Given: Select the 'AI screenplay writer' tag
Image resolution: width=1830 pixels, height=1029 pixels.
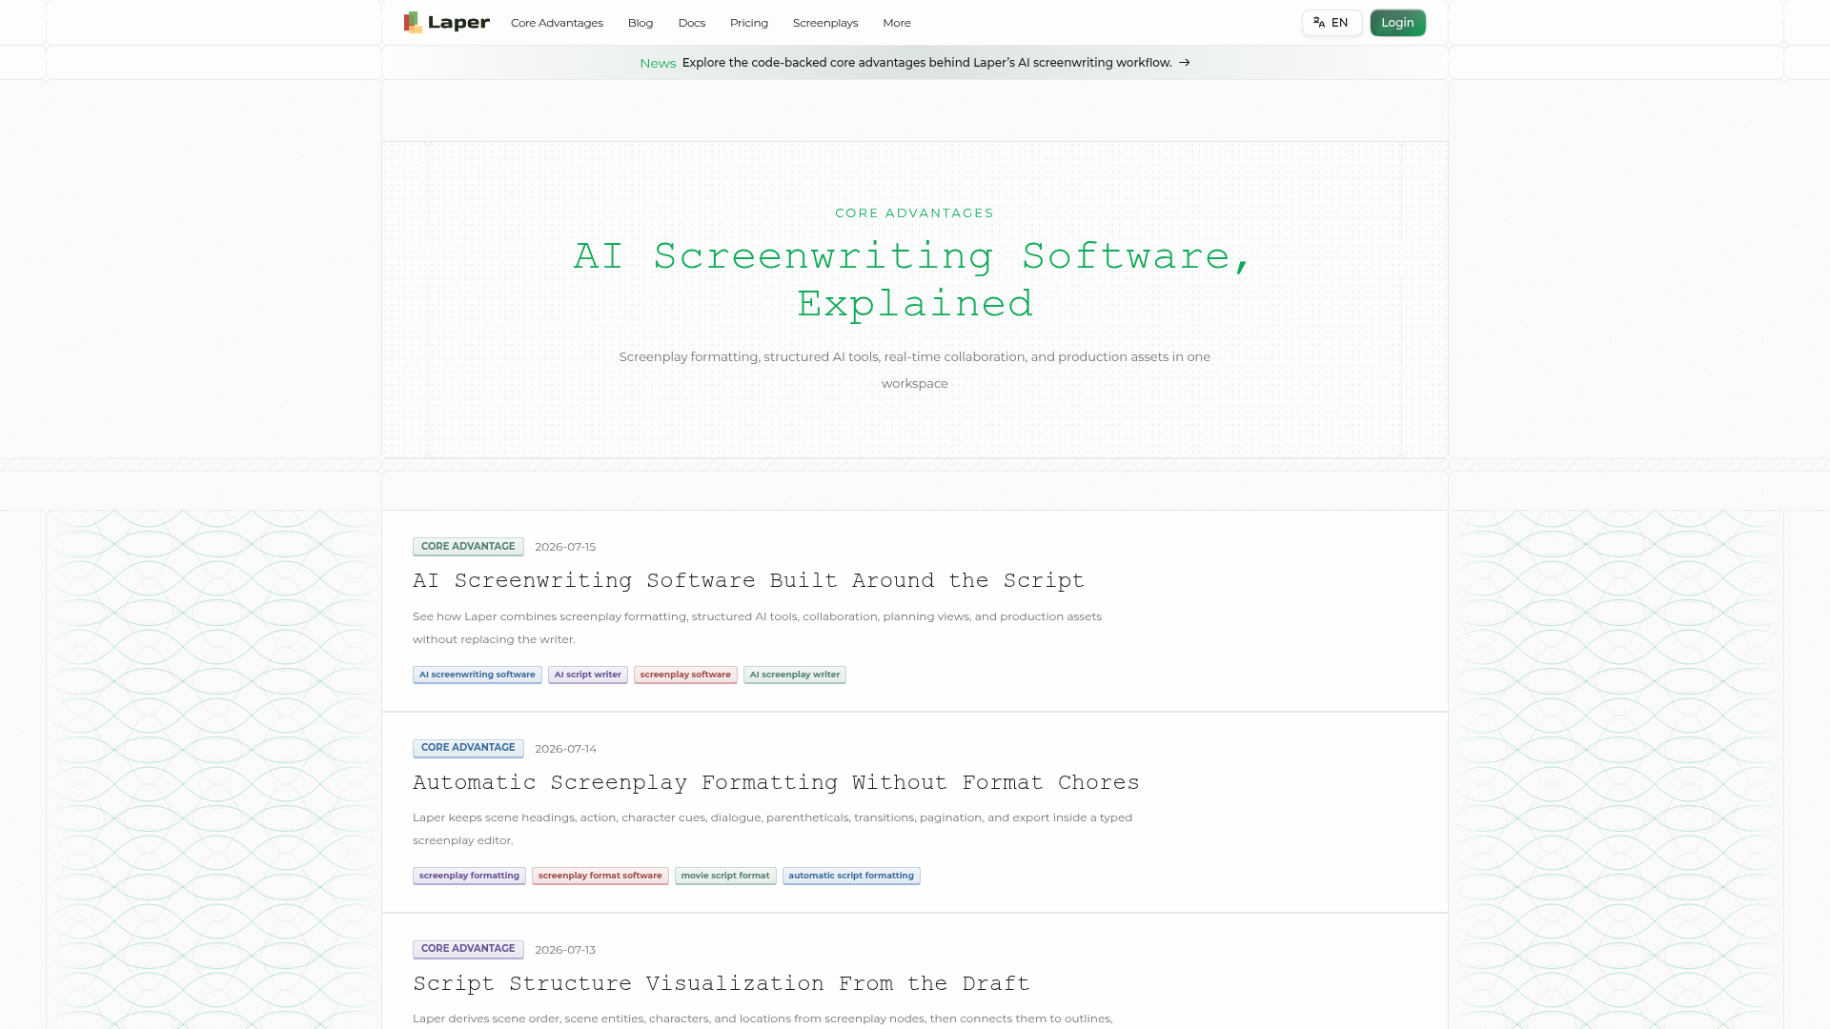Looking at the screenshot, I should [x=795, y=675].
